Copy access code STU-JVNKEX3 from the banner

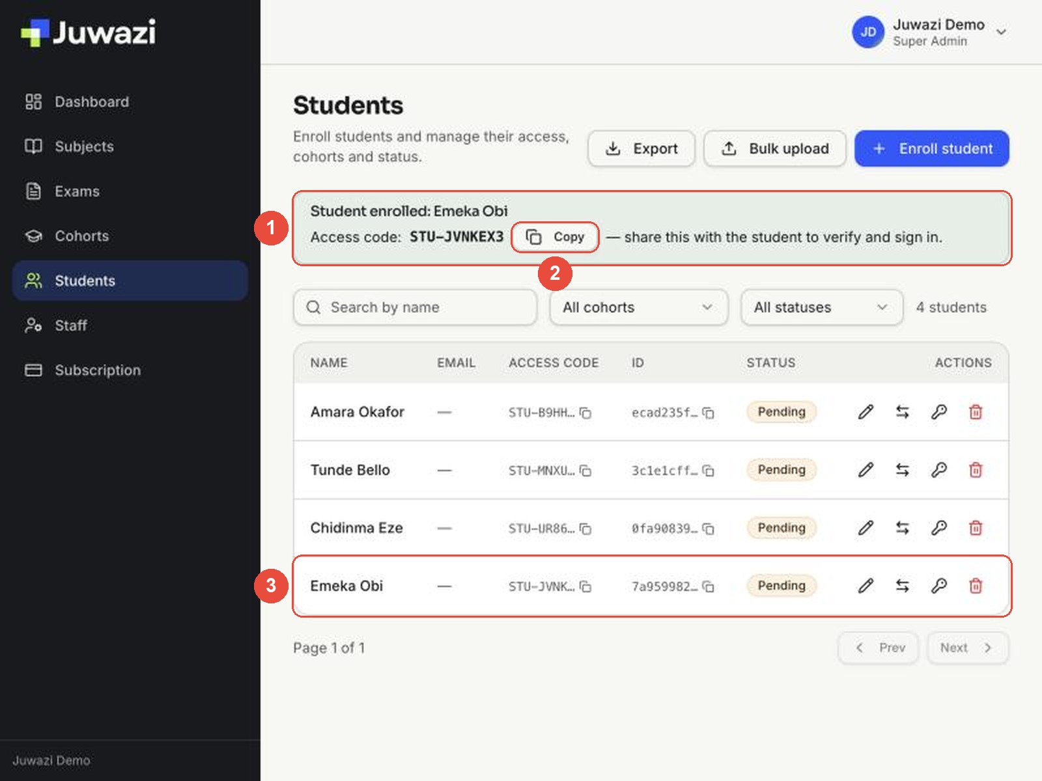tap(555, 237)
